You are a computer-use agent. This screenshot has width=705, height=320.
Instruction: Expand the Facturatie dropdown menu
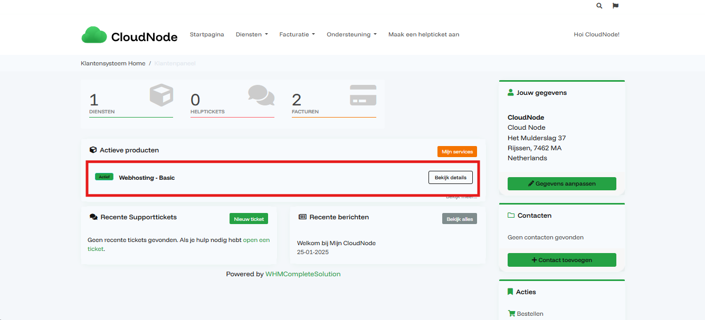pos(297,35)
